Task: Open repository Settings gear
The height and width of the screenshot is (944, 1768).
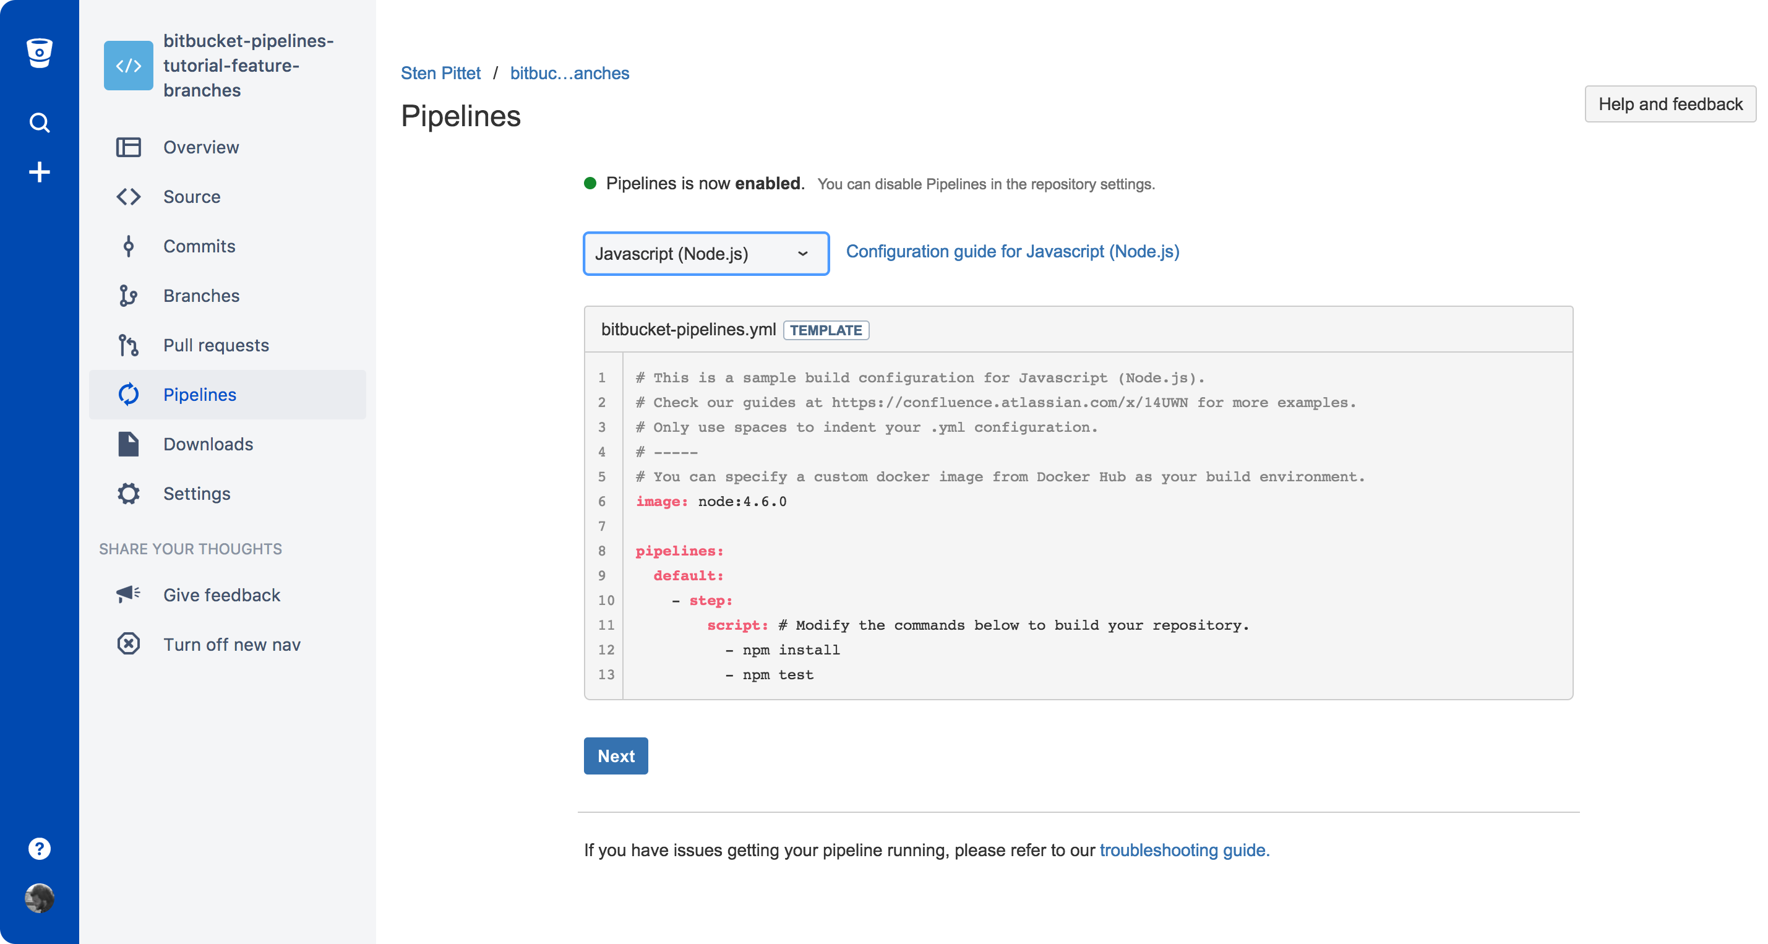Action: pos(128,494)
